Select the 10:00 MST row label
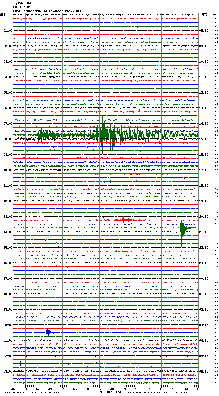 pos(8,170)
